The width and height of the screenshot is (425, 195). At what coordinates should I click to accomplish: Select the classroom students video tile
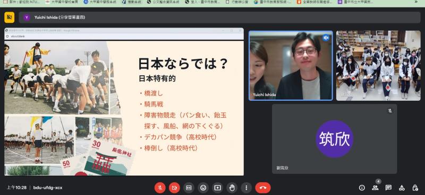point(378,66)
